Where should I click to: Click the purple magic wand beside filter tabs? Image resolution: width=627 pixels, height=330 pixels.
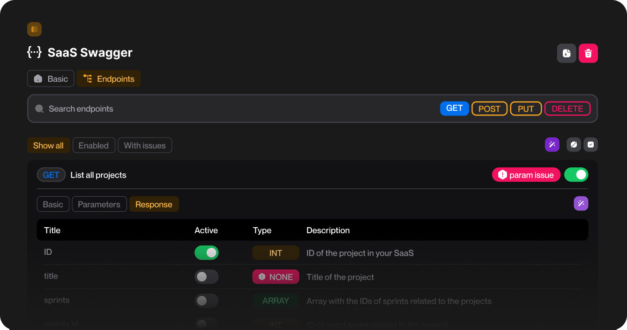(552, 145)
